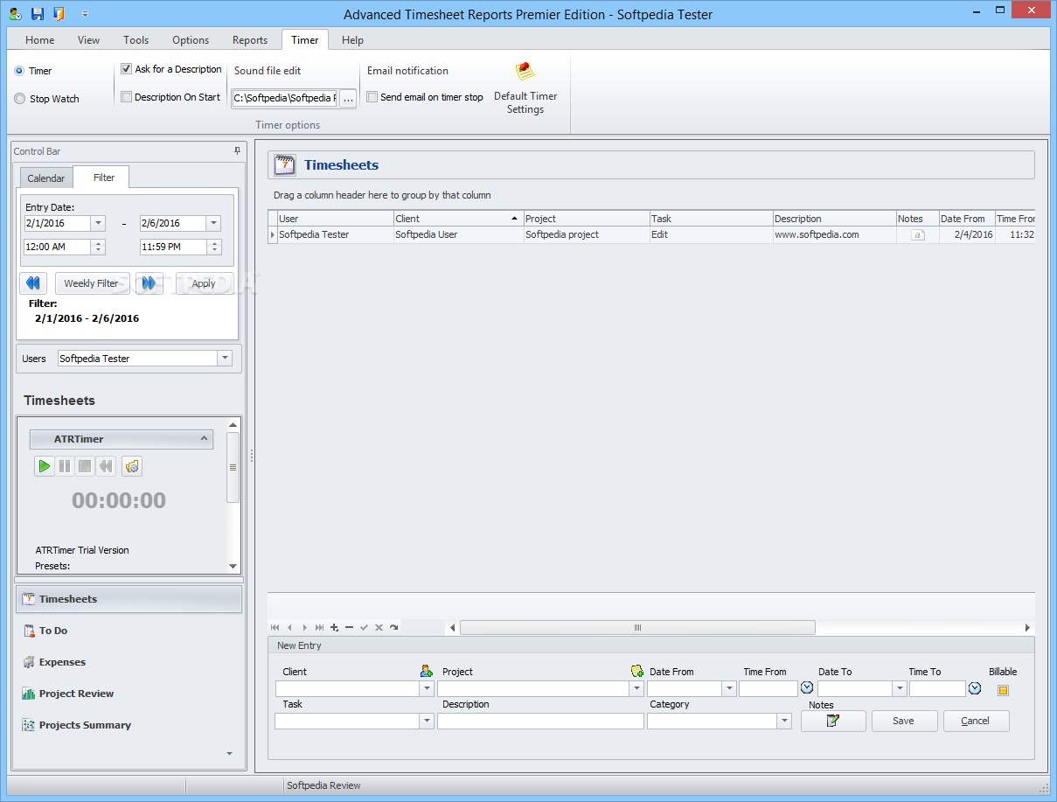
Task: Go to next record in grid navigator
Action: click(304, 628)
